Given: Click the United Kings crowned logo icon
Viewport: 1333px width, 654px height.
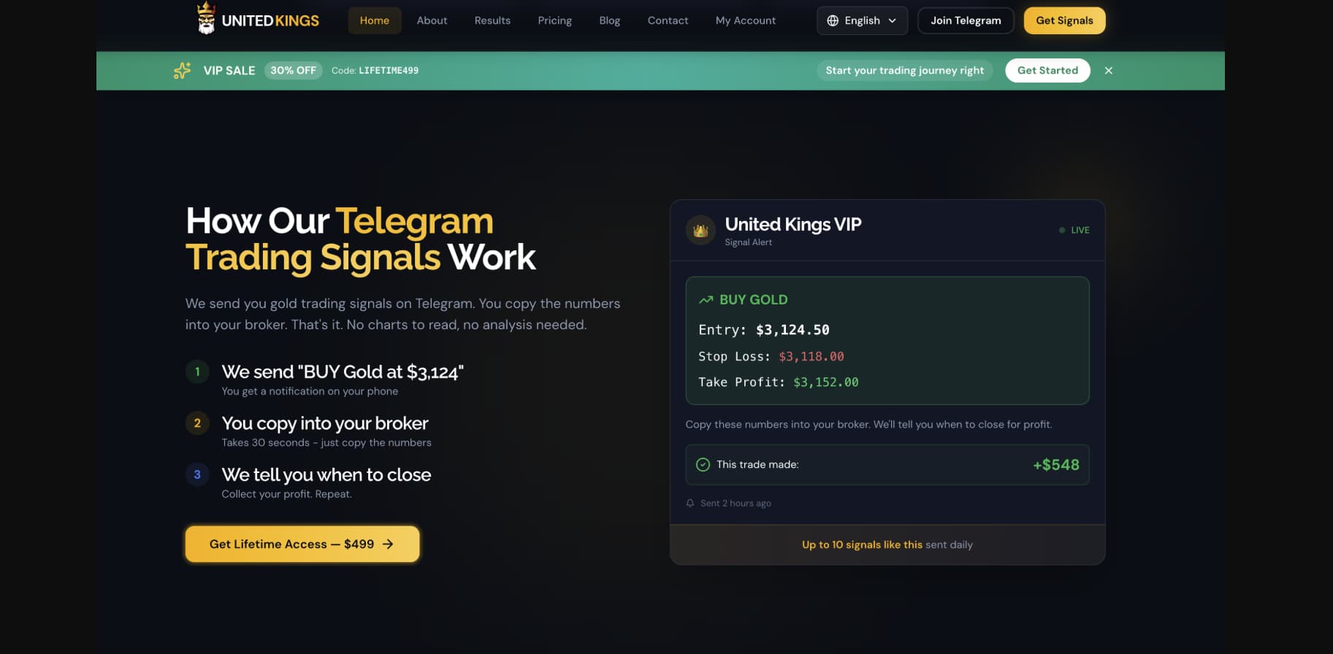Looking at the screenshot, I should pos(207,19).
